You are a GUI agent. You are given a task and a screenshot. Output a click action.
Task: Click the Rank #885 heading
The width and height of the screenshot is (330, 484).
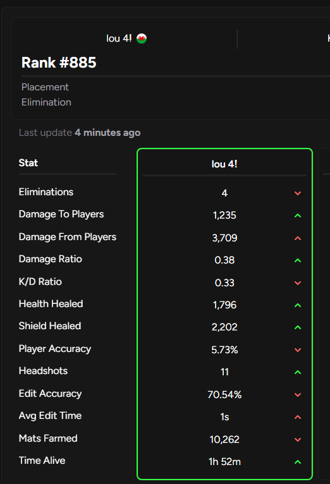59,63
